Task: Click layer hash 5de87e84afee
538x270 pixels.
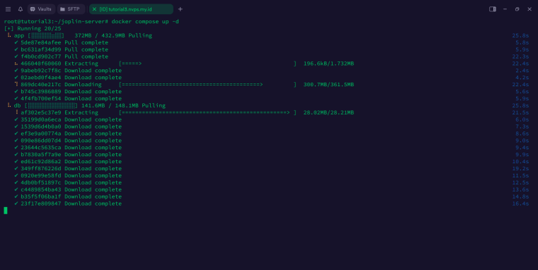Action: 41,42
